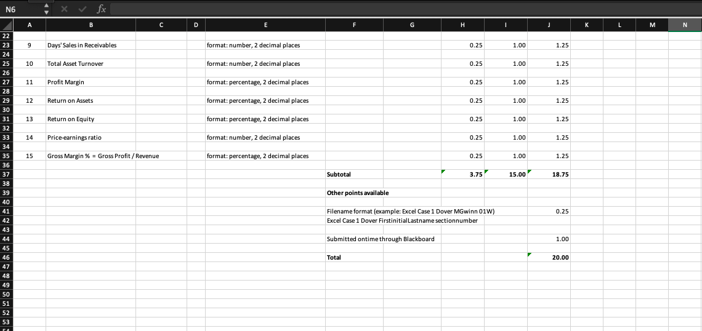The image size is (702, 331).
Task: Click the "Other points available" cell
Action: click(x=358, y=193)
